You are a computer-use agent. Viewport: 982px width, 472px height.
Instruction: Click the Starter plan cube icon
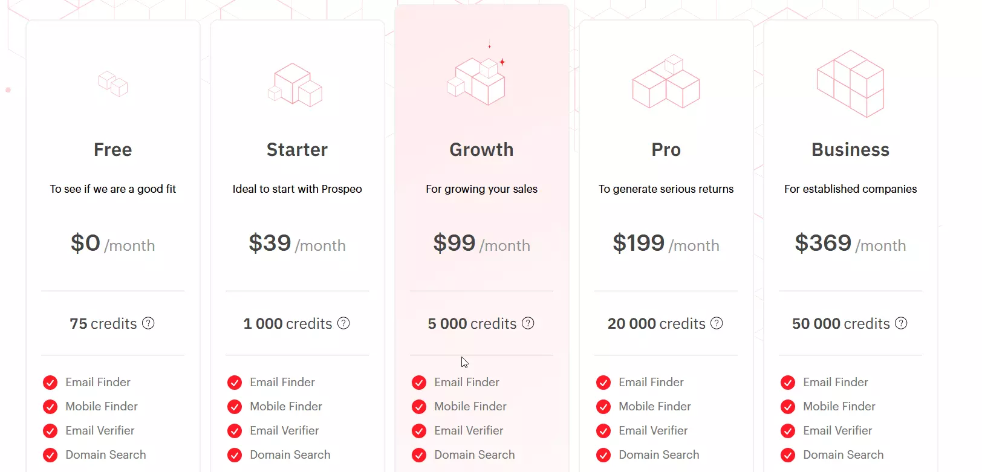click(294, 85)
